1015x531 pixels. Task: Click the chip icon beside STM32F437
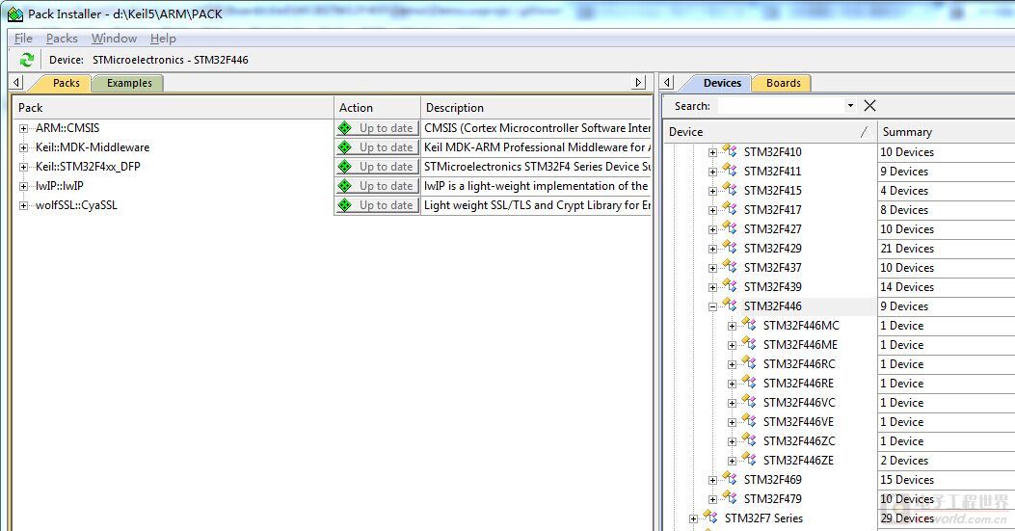730,268
